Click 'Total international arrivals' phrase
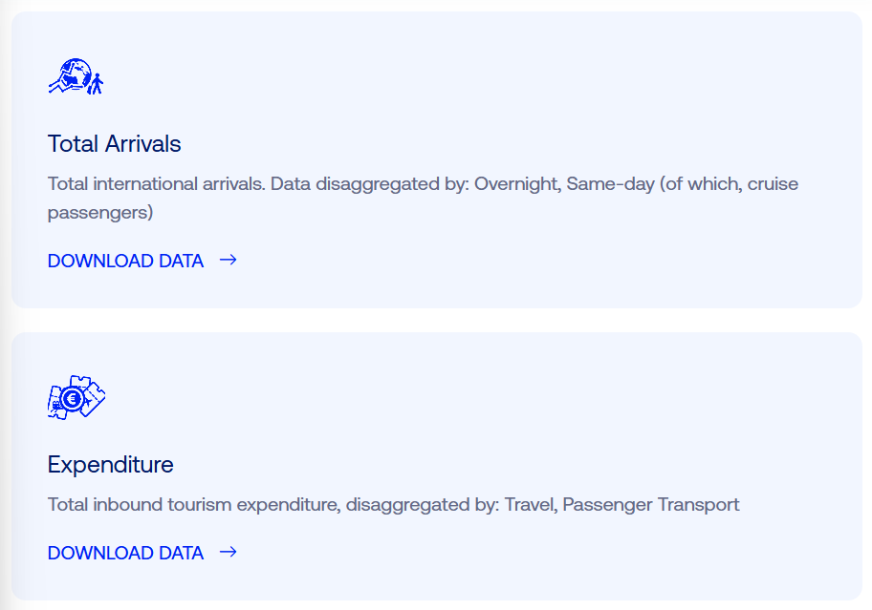 (x=156, y=183)
